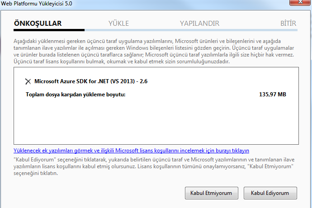312x208 pixels.
Task: Click the Web Platformu Yükleyicisi 5.0 title
Action: tap(37, 4)
